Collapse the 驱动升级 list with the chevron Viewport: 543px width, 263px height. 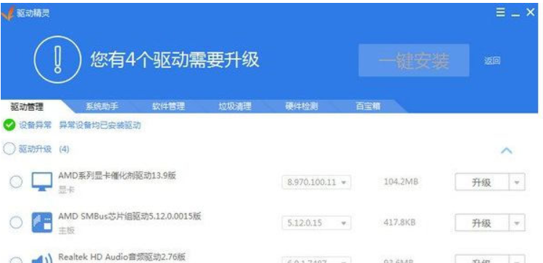pyautogui.click(x=507, y=150)
